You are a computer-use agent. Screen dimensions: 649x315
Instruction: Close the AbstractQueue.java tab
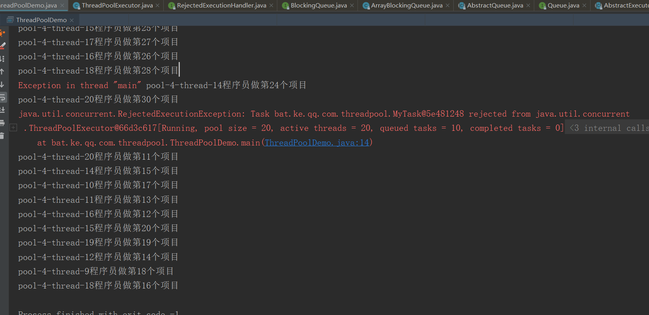coord(528,6)
